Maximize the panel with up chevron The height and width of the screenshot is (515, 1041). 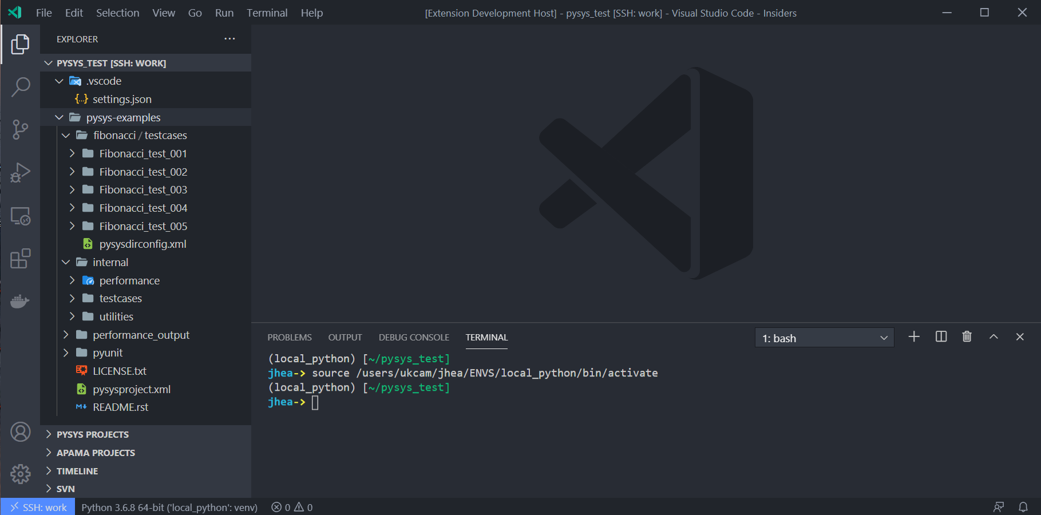(x=993, y=336)
